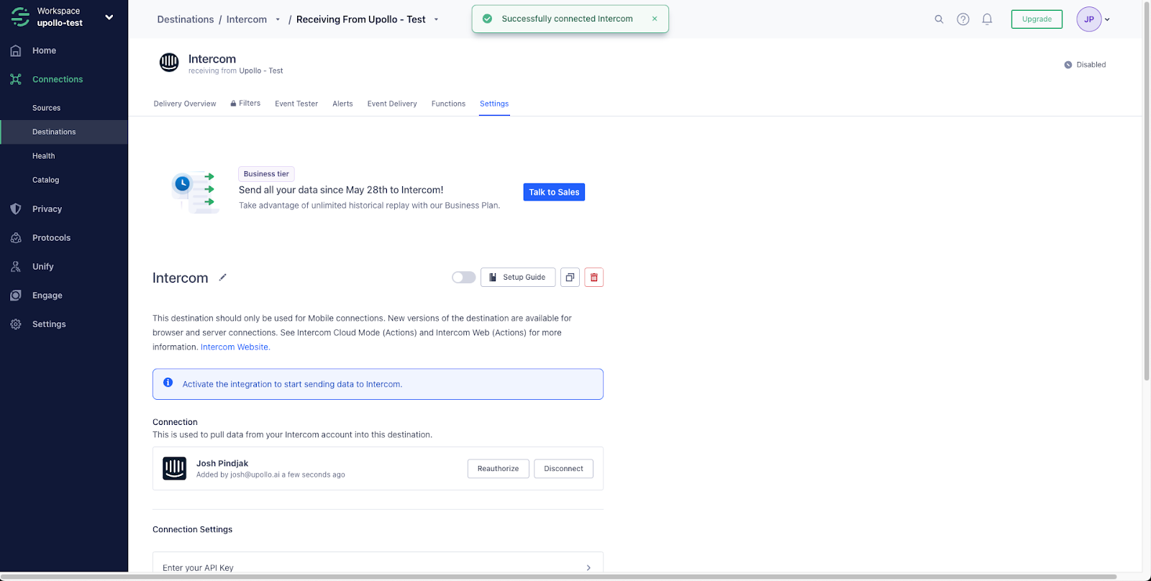
Task: Click the Engage icon in the sidebar
Action: [x=16, y=295]
